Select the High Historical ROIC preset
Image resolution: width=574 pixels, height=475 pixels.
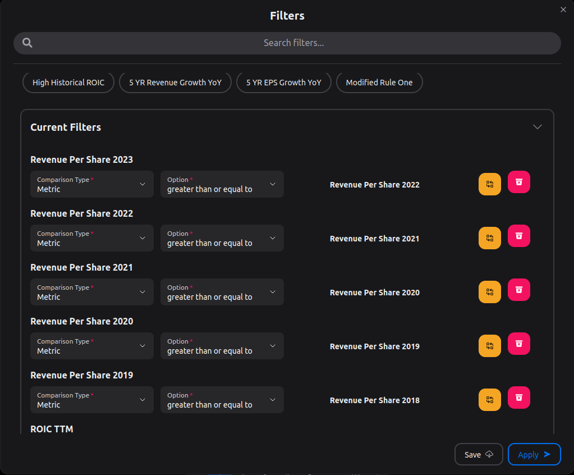tap(68, 83)
